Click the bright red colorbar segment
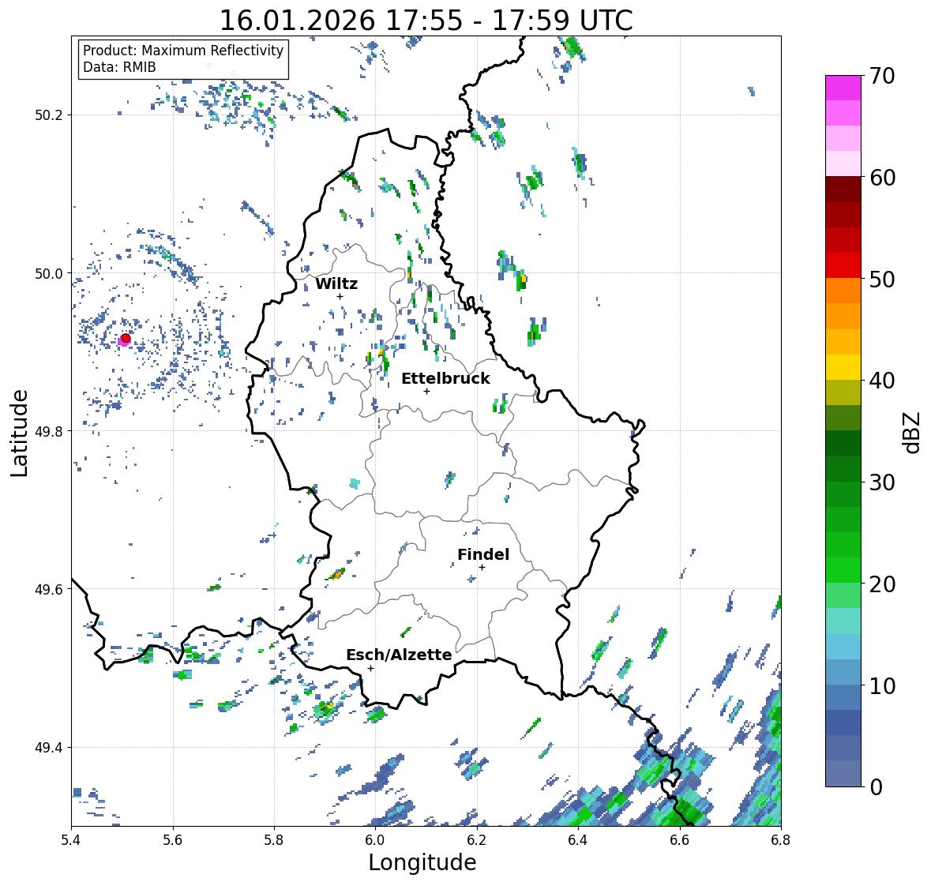The height and width of the screenshot is (882, 931). click(x=843, y=265)
